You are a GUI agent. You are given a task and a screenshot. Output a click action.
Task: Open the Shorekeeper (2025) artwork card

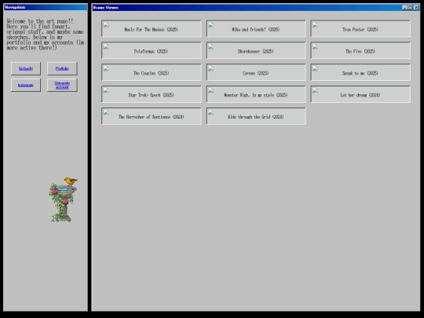(256, 50)
